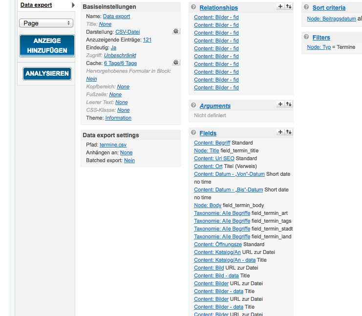Click the rearrange icon in Arguments header
362x316 pixels.
[x=289, y=104]
